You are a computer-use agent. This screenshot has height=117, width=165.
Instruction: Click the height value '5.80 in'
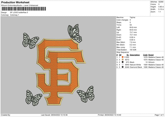point(161,7)
